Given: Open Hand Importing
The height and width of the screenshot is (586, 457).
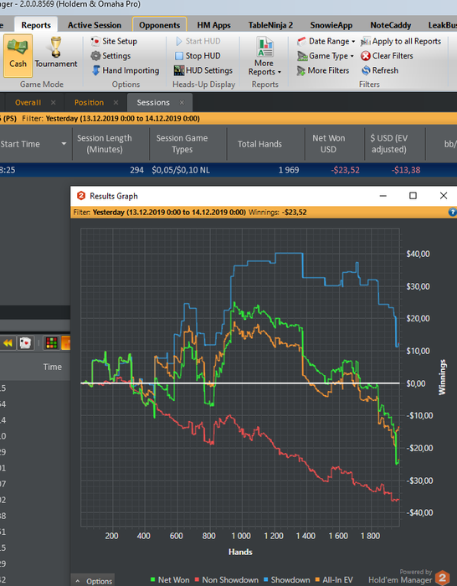Looking at the screenshot, I should click(x=126, y=70).
